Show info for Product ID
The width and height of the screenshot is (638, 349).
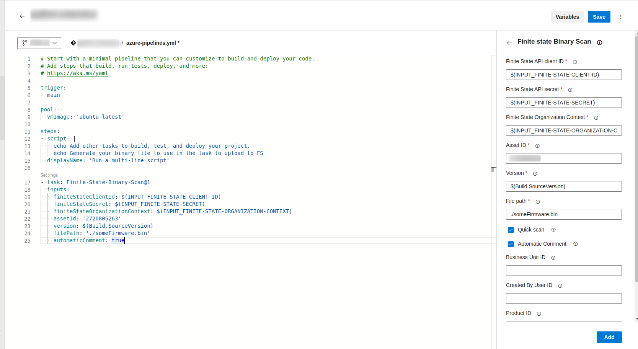pos(539,314)
